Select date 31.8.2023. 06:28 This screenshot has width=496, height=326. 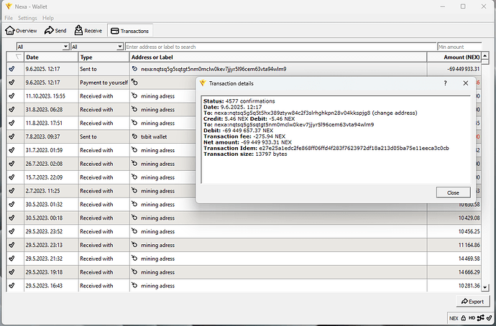point(44,109)
